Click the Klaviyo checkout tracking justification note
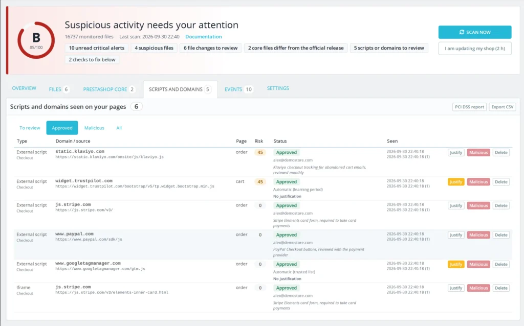This screenshot has width=524, height=326. pos(319,170)
